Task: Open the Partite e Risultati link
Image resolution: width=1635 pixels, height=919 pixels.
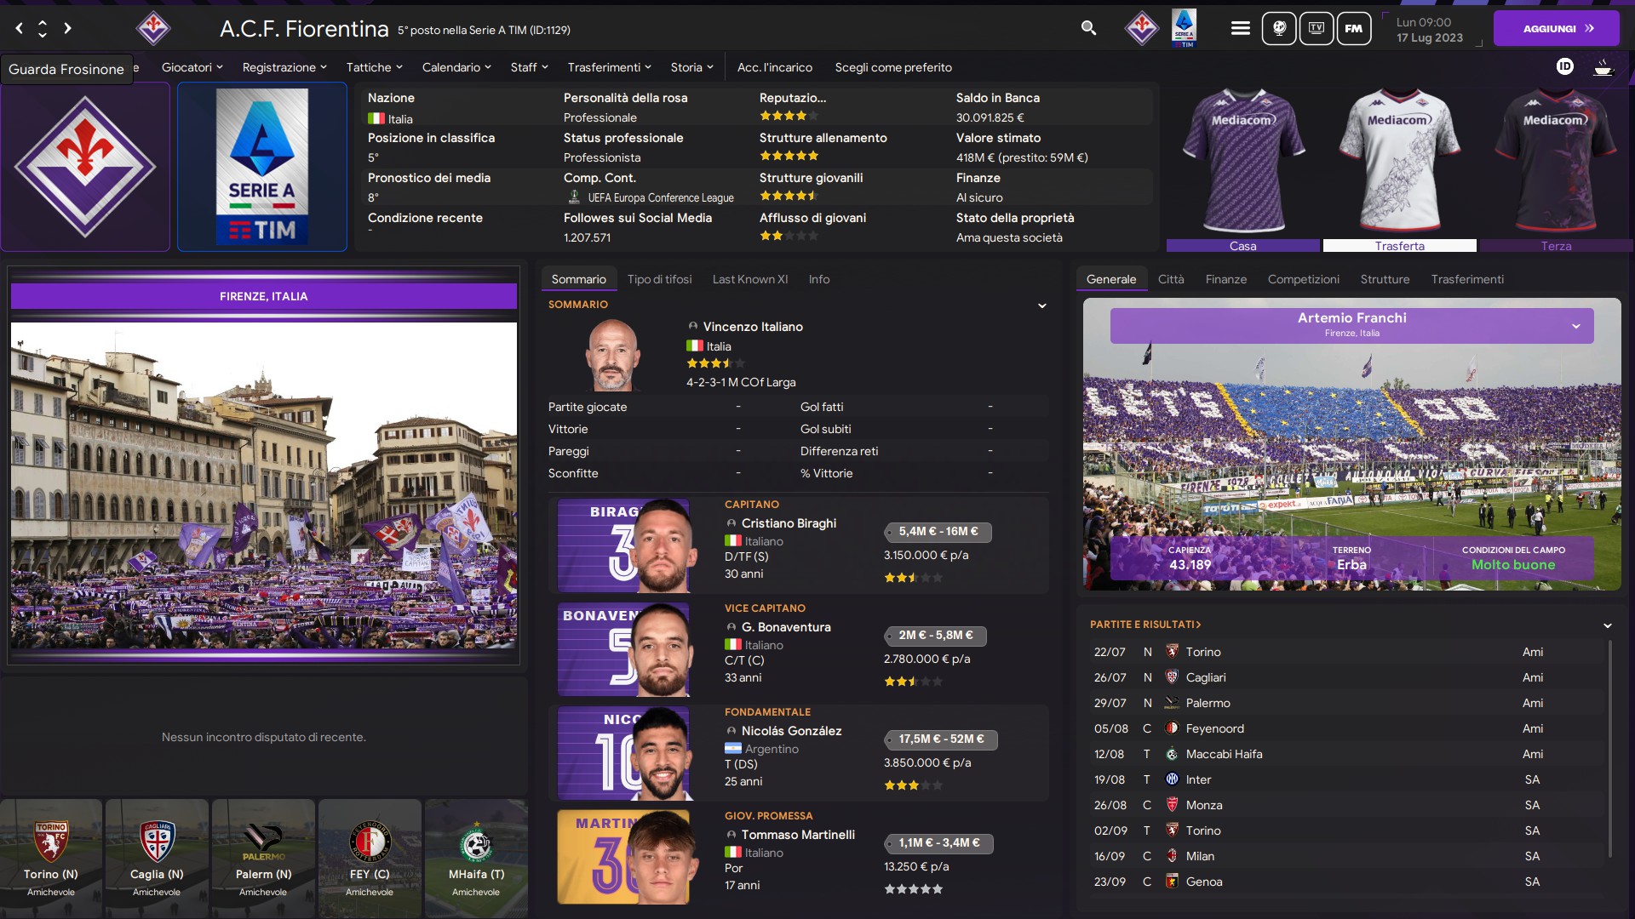Action: (x=1145, y=625)
